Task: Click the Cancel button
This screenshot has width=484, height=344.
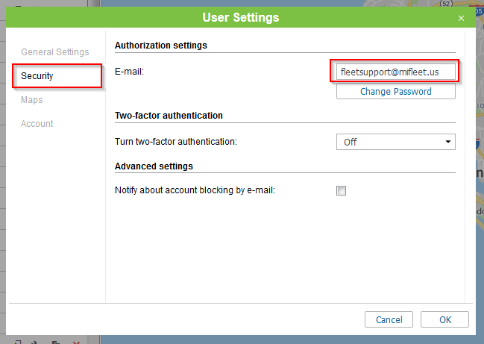Action: [389, 319]
